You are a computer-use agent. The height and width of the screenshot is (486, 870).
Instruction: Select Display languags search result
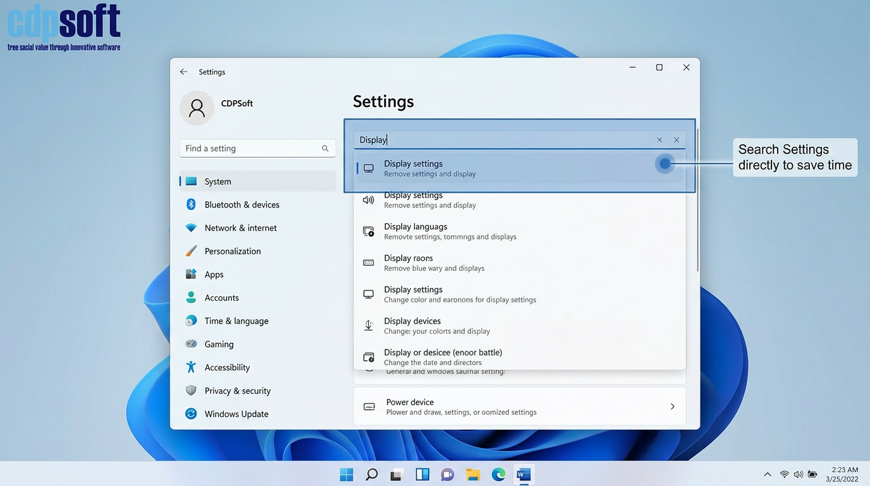[415, 231]
